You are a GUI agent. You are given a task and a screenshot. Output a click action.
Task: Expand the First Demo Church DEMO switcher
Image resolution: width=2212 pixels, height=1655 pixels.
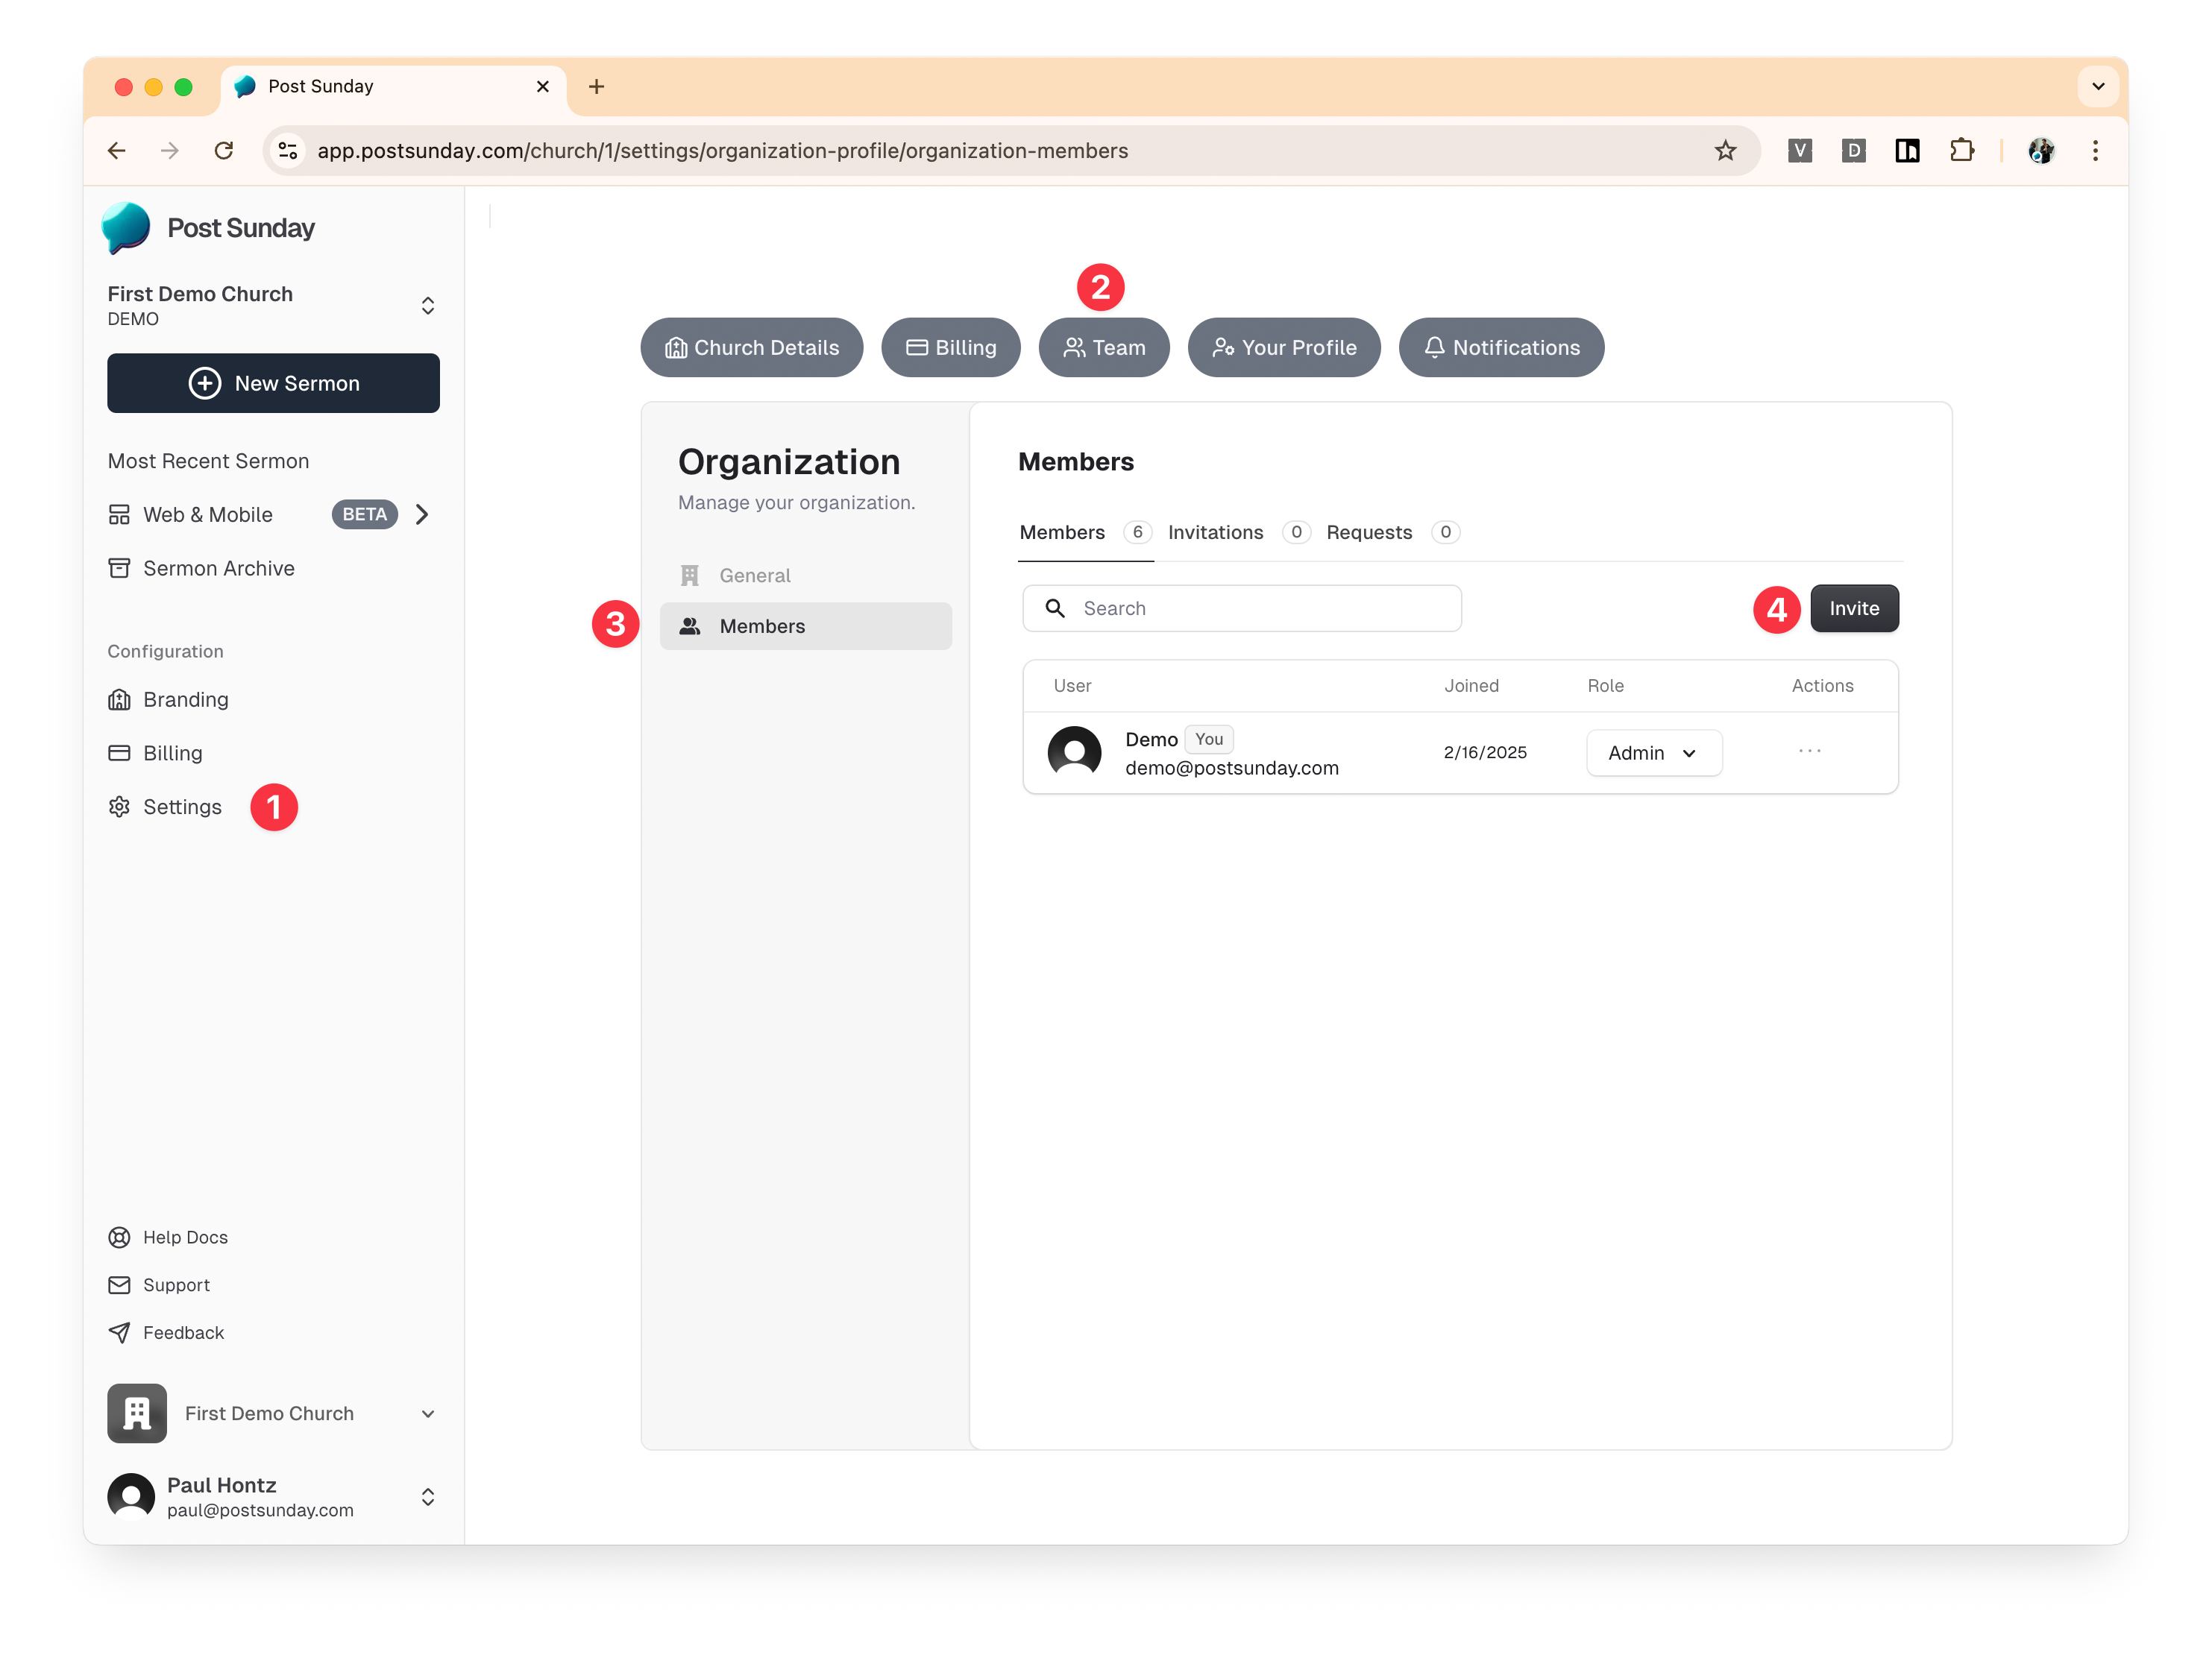tap(428, 306)
